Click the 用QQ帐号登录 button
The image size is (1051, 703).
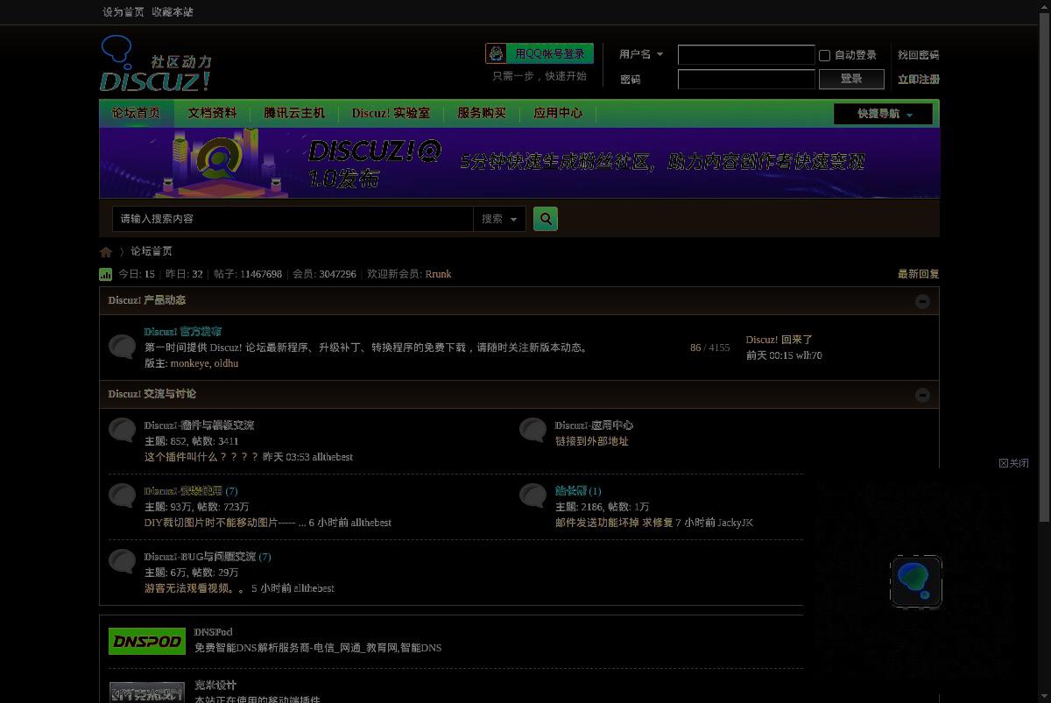540,53
